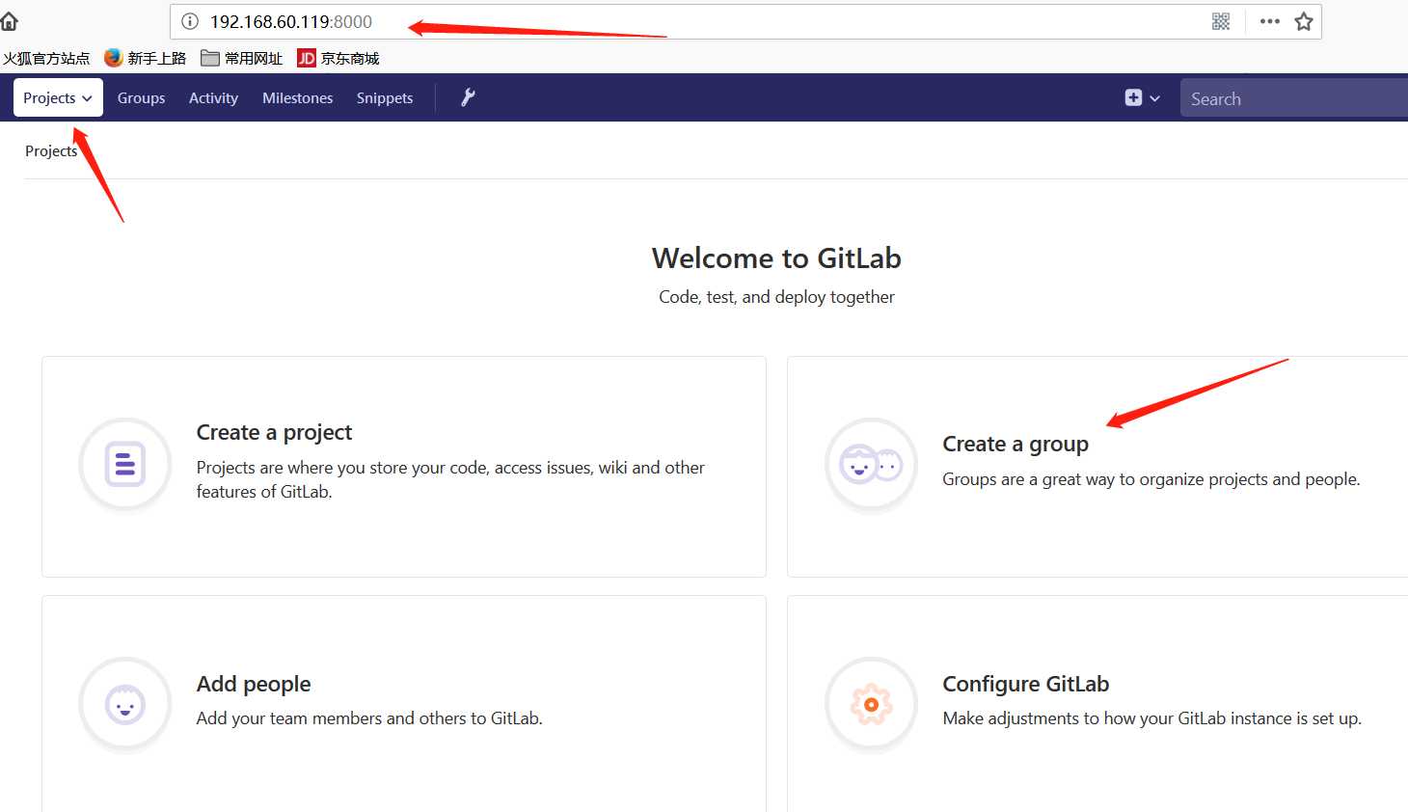Click the Create a project heading
This screenshot has height=812, width=1408.
point(274,432)
